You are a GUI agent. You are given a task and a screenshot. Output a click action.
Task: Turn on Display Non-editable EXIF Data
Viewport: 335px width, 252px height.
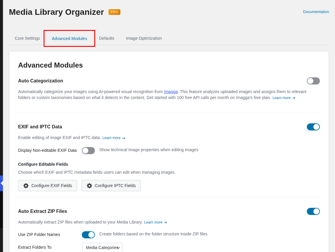tap(88, 151)
